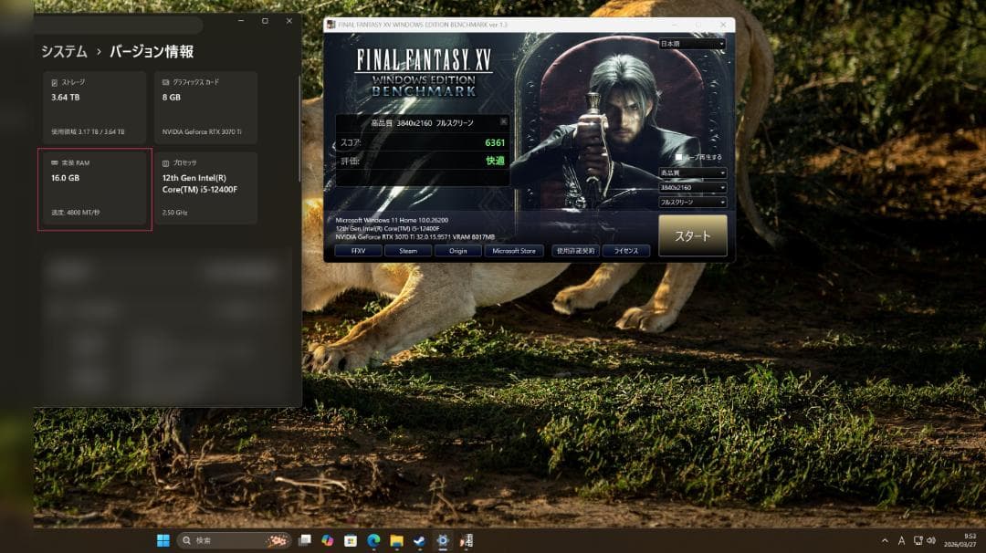Click the スタート benchmark button
The width and height of the screenshot is (986, 553).
tap(692, 235)
